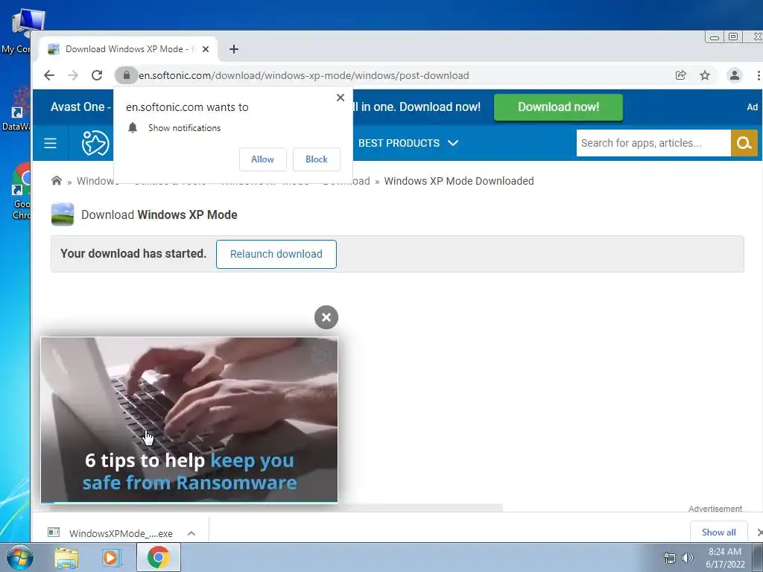Open a new tab with the plus button
The height and width of the screenshot is (572, 763).
[x=234, y=49]
